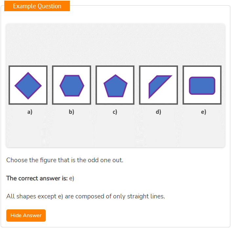Click the 'd)' label under the quadrilateral

click(x=158, y=112)
